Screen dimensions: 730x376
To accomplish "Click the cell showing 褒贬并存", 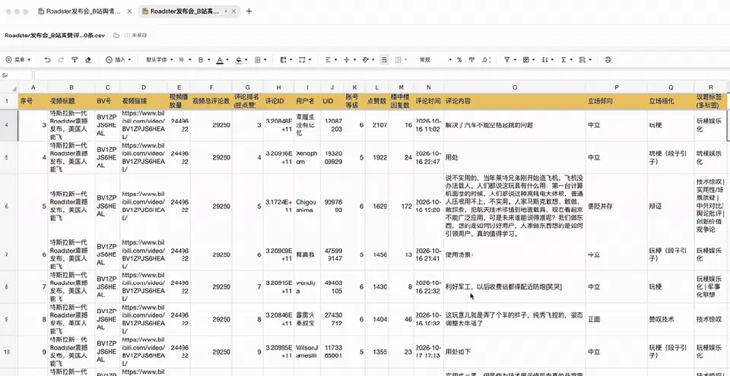I will click(x=617, y=206).
